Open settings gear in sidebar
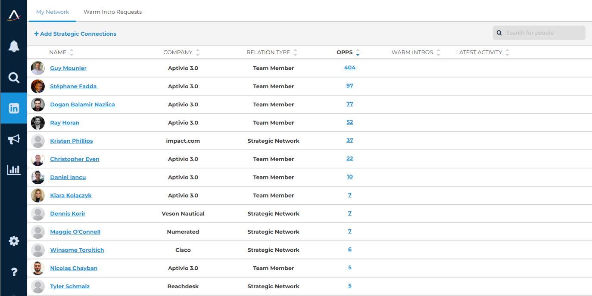 pyautogui.click(x=14, y=241)
